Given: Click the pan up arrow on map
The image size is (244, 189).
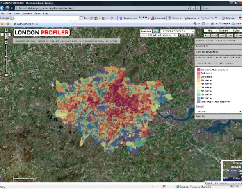Looking at the screenshot, I should [x=6, y=30].
